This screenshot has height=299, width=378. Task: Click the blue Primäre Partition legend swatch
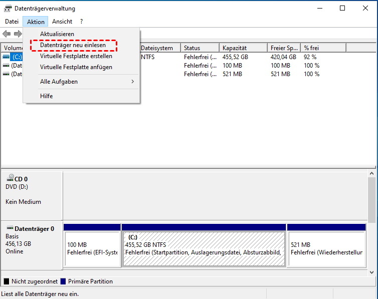tap(63, 281)
